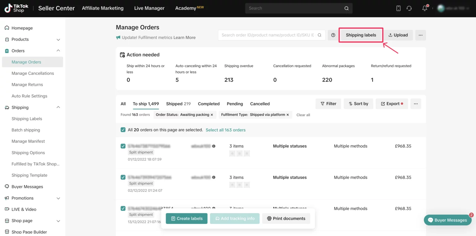This screenshot has height=236, width=476.
Task: Open the more options ellipsis beside Upload
Action: tap(421, 35)
